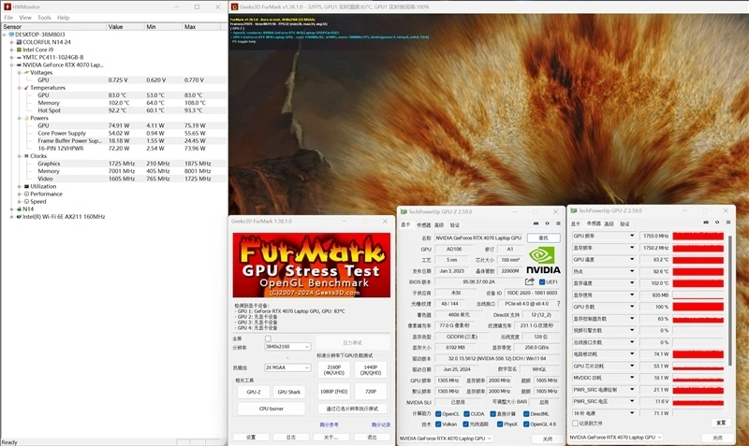Viewport: 749px width, 446px height.
Task: Open the GPU selector dropdown in GPU-Z card window
Action: [x=446, y=439]
